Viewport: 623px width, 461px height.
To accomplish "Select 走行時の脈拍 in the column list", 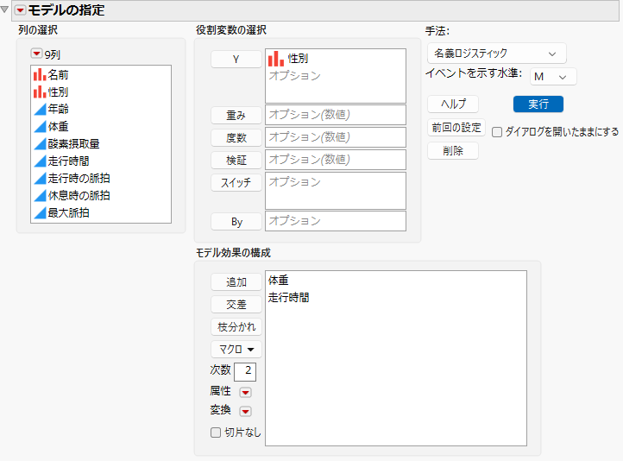I will coord(79,179).
